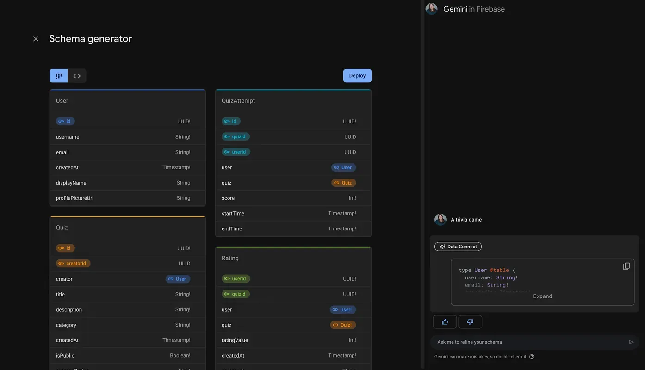Open the Quiz link in QuizAttempt quiz row
The image size is (645, 370).
tap(344, 183)
